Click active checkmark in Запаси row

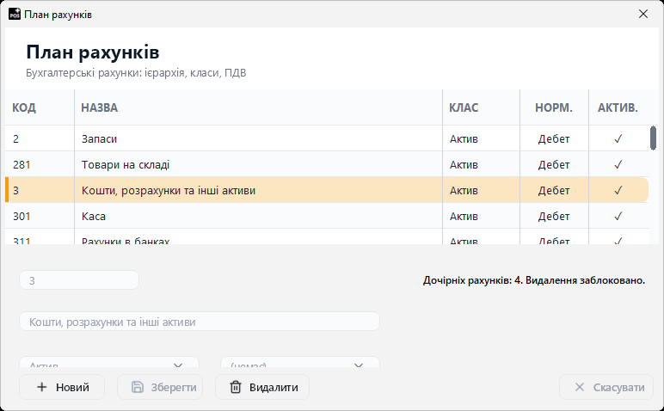tap(618, 138)
